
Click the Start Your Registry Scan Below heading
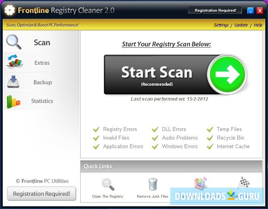[x=166, y=44]
